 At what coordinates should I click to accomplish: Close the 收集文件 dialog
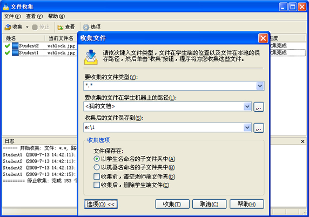tap(263, 38)
